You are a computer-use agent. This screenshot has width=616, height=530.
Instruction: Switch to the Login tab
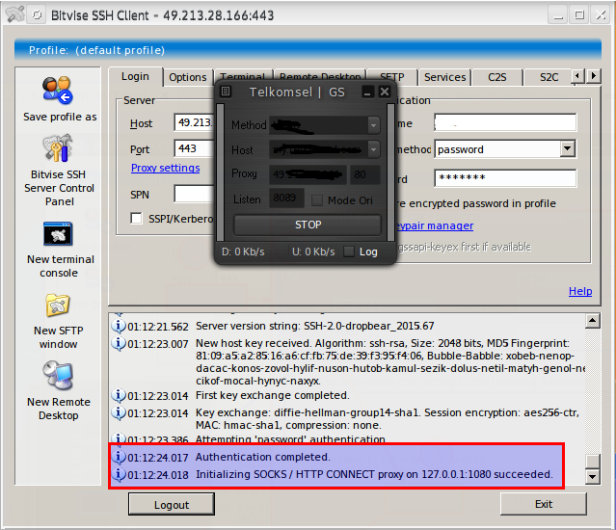(x=135, y=76)
